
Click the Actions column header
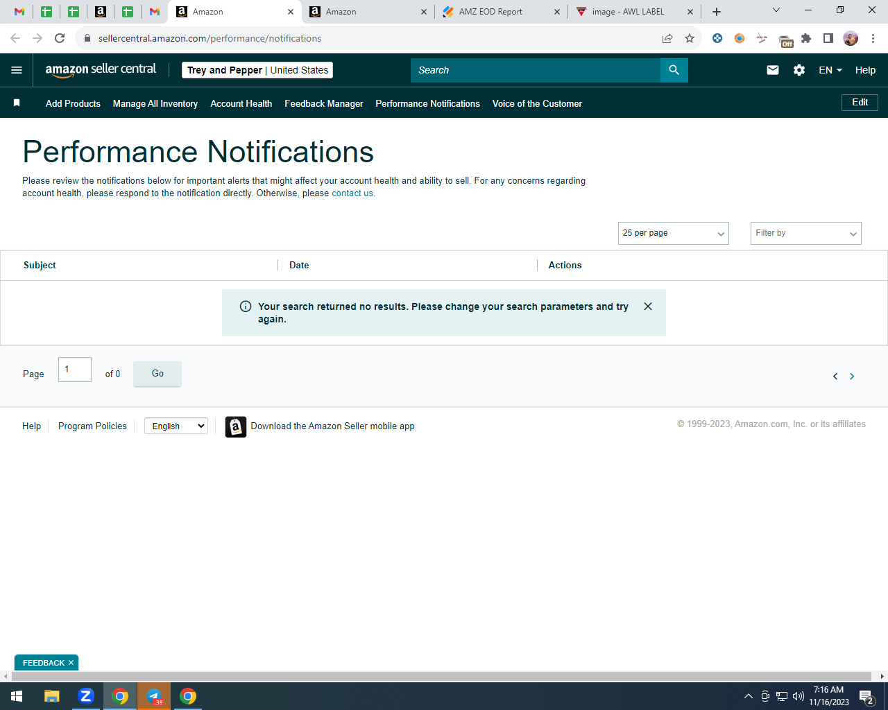click(565, 265)
